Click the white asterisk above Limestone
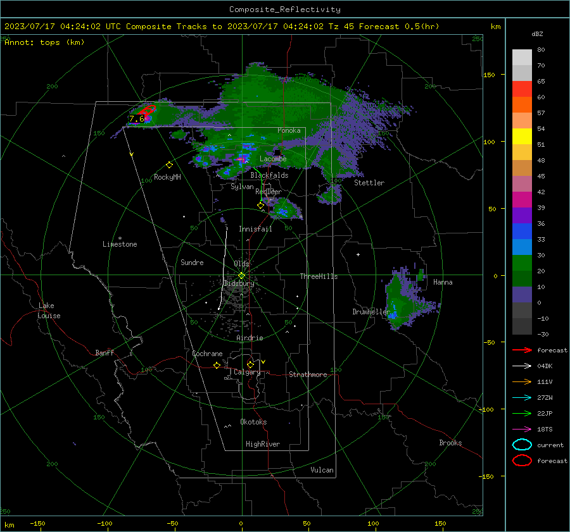This screenshot has width=570, height=532. 120,238
